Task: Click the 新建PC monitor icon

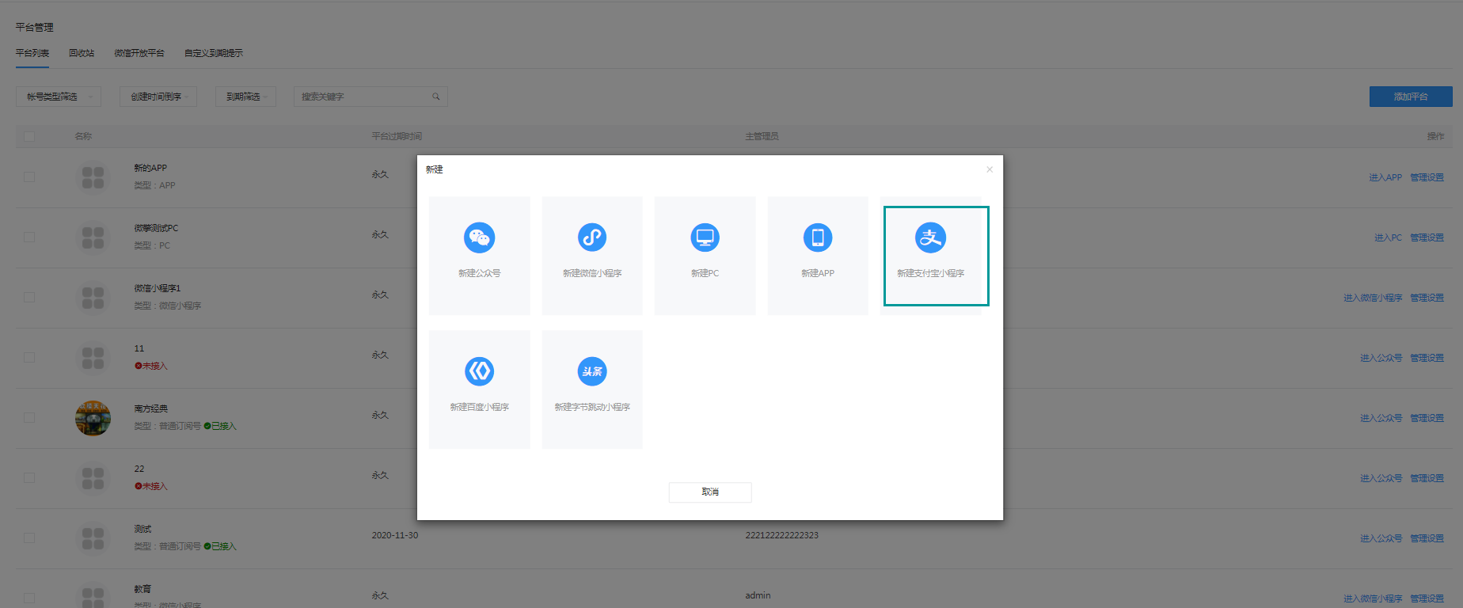Action: click(705, 237)
